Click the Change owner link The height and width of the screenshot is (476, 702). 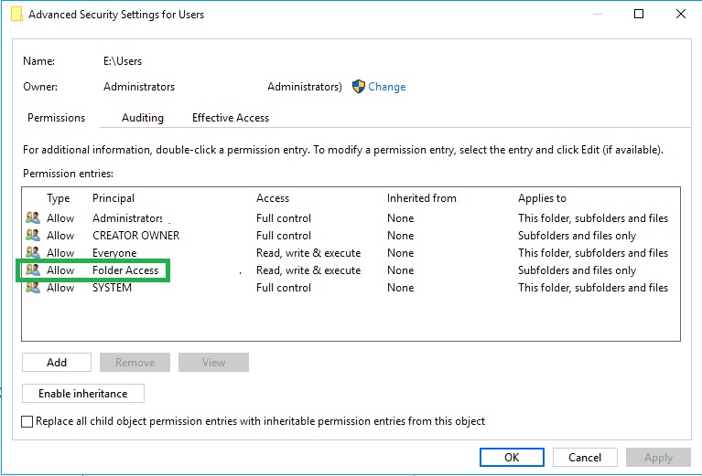[x=387, y=86]
